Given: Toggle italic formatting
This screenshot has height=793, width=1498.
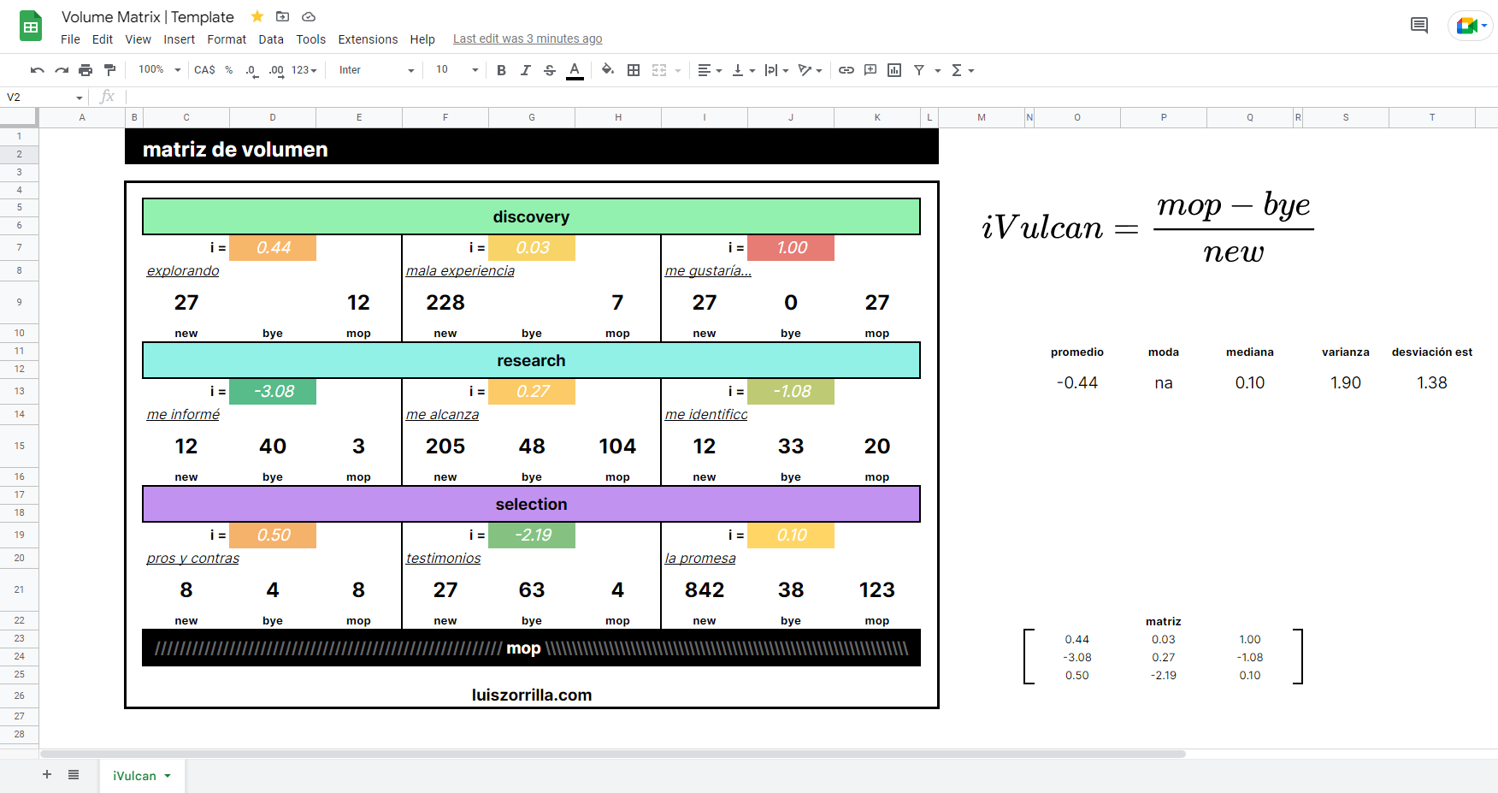Looking at the screenshot, I should click(x=526, y=70).
